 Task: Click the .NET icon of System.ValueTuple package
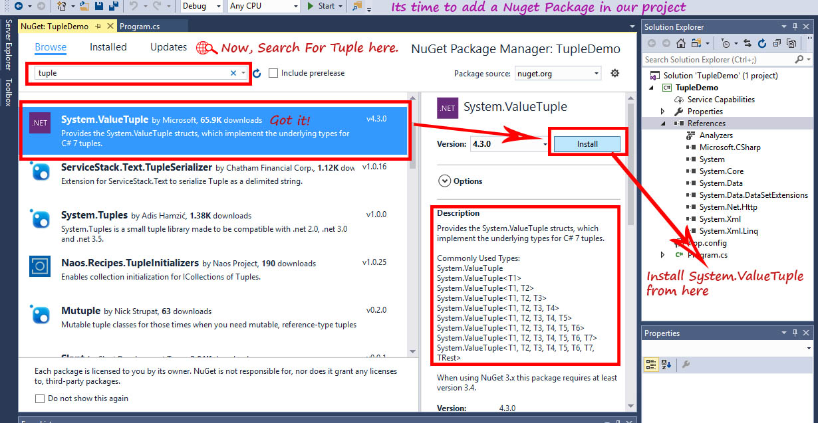(39, 124)
